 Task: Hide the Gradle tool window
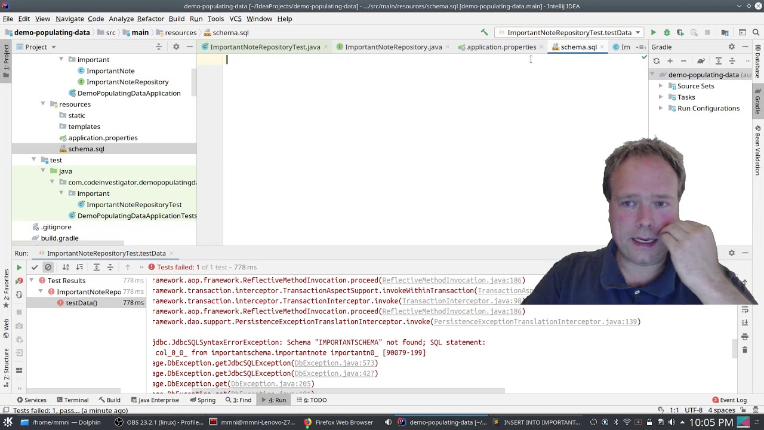point(745,47)
